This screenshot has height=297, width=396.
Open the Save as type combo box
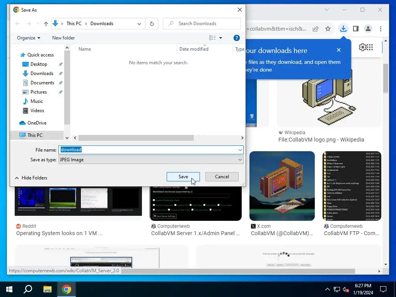[151, 160]
